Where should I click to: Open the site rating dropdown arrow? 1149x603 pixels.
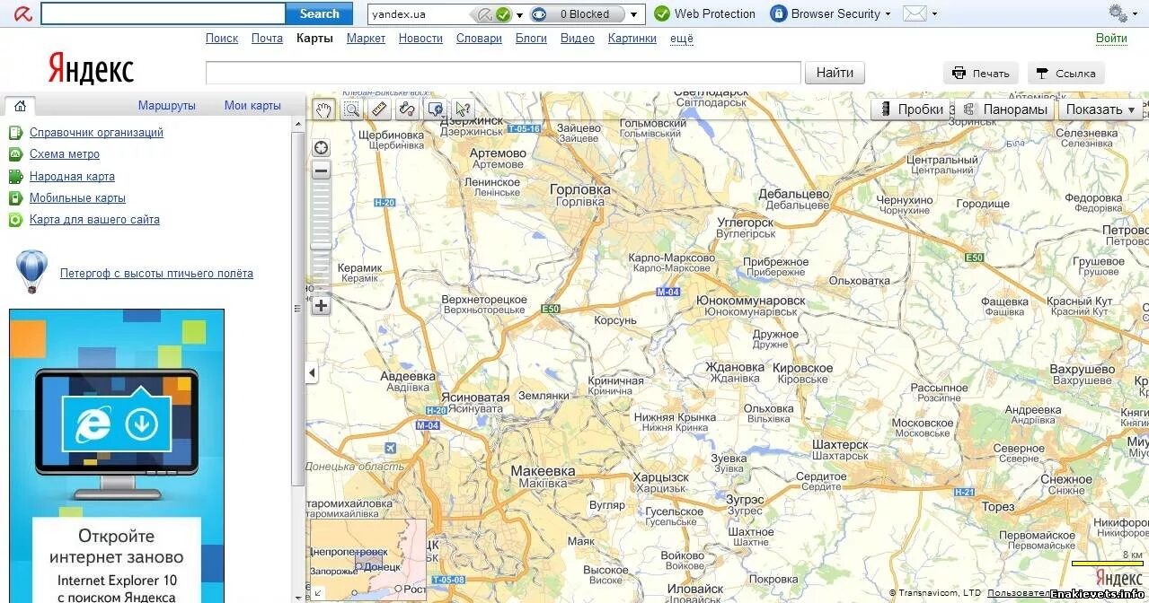(519, 14)
